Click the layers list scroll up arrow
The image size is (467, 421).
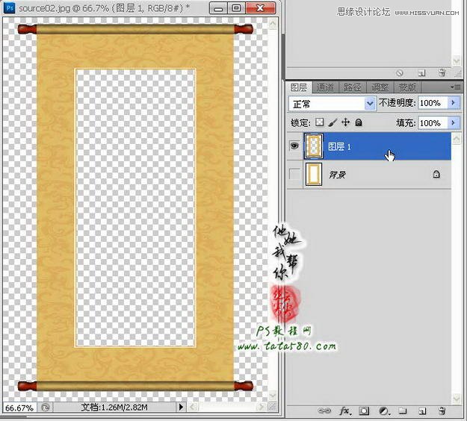[457, 139]
